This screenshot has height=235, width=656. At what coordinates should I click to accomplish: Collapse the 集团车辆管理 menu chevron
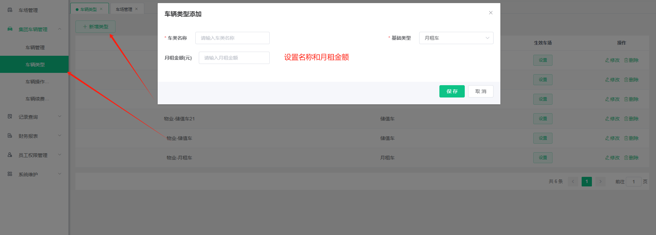click(60, 29)
